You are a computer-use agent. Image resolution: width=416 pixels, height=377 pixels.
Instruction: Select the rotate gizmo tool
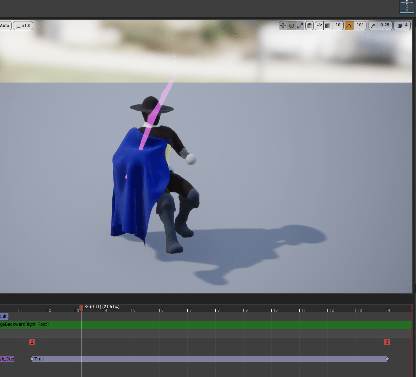292,26
